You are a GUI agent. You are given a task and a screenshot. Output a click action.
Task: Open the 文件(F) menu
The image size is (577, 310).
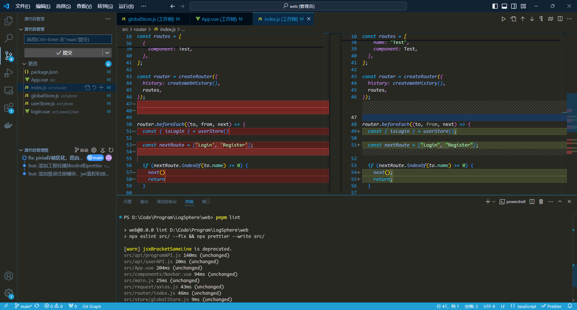[x=23, y=6]
